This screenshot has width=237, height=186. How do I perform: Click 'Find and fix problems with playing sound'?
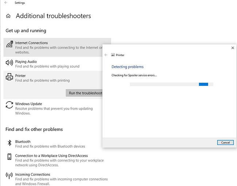click(47, 66)
